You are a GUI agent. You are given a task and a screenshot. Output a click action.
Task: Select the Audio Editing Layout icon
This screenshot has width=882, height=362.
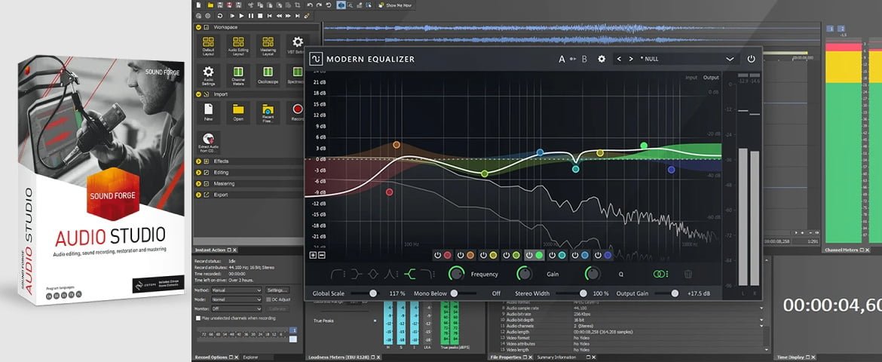[x=238, y=46]
